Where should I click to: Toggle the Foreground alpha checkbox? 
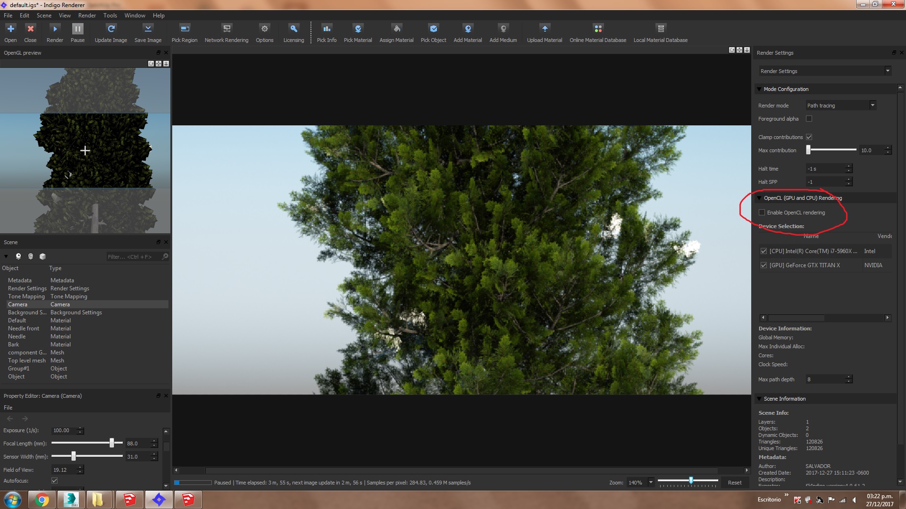click(x=809, y=119)
